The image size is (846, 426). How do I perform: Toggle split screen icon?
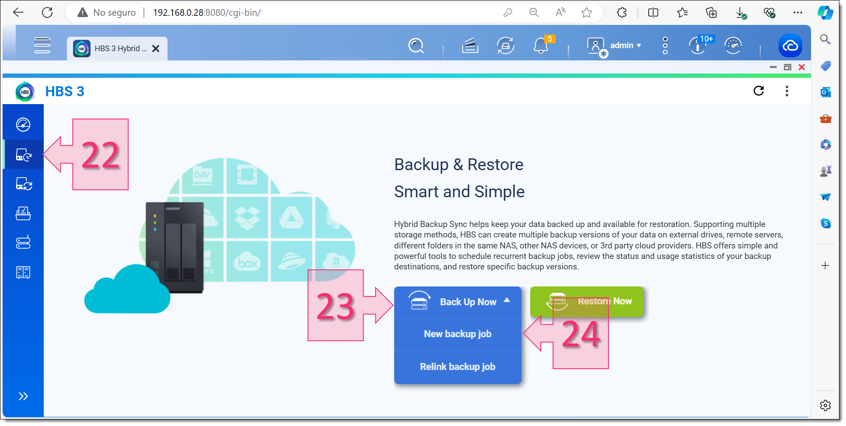653,13
